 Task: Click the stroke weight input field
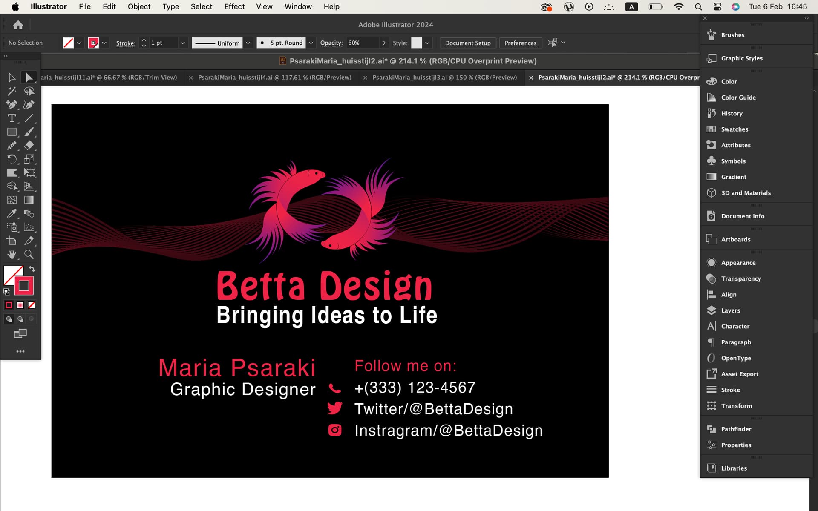coord(164,43)
